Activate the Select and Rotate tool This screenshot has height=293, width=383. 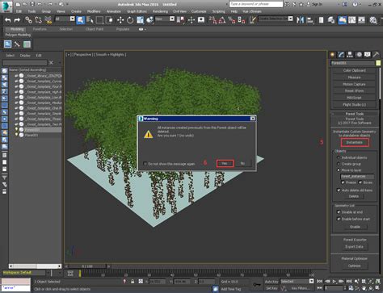[130, 20]
